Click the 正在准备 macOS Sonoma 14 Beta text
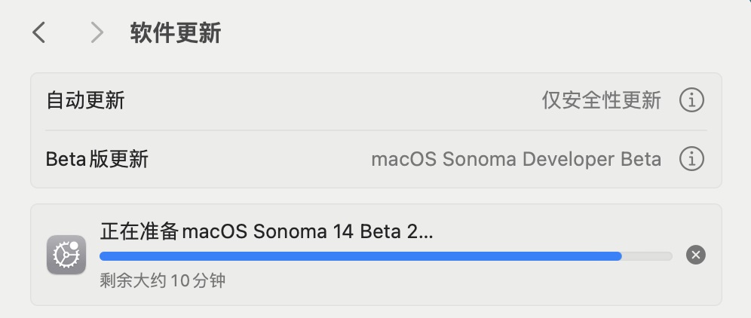Screen dimensions: 751x318 click(x=266, y=231)
